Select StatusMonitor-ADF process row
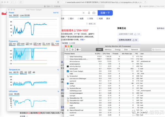165x117 pixels. [114, 100]
